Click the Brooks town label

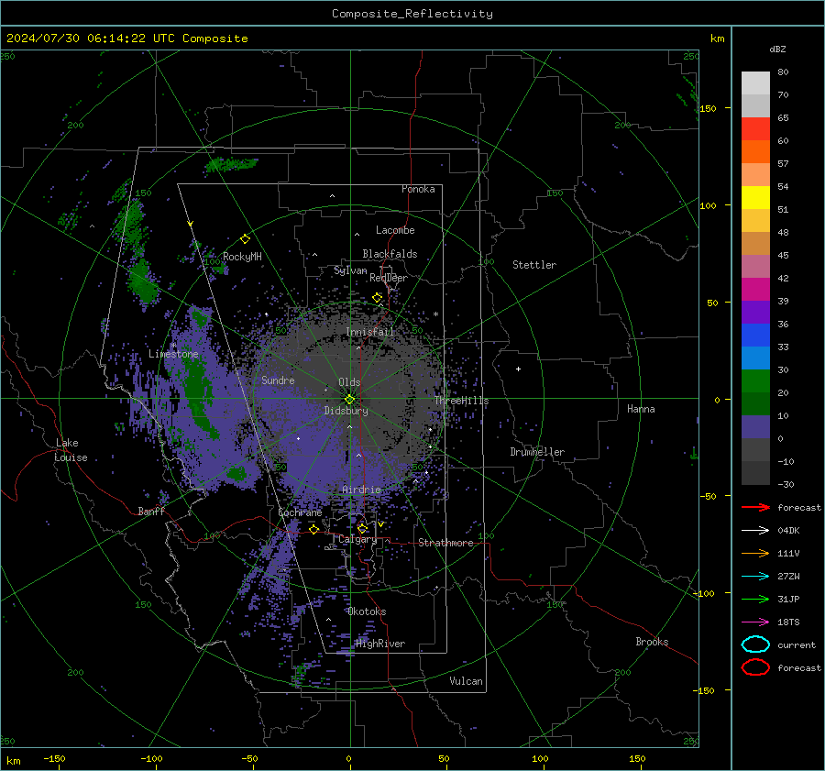pyautogui.click(x=652, y=642)
